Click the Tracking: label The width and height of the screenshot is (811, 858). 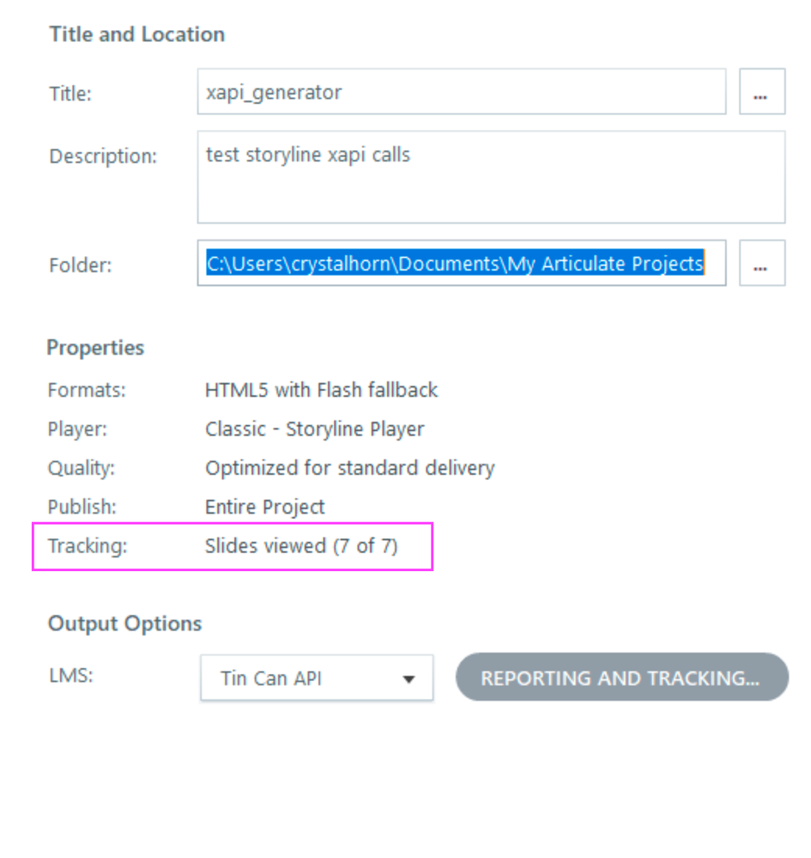coord(88,545)
